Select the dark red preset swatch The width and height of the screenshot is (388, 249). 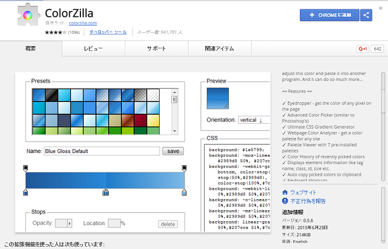pos(140,120)
